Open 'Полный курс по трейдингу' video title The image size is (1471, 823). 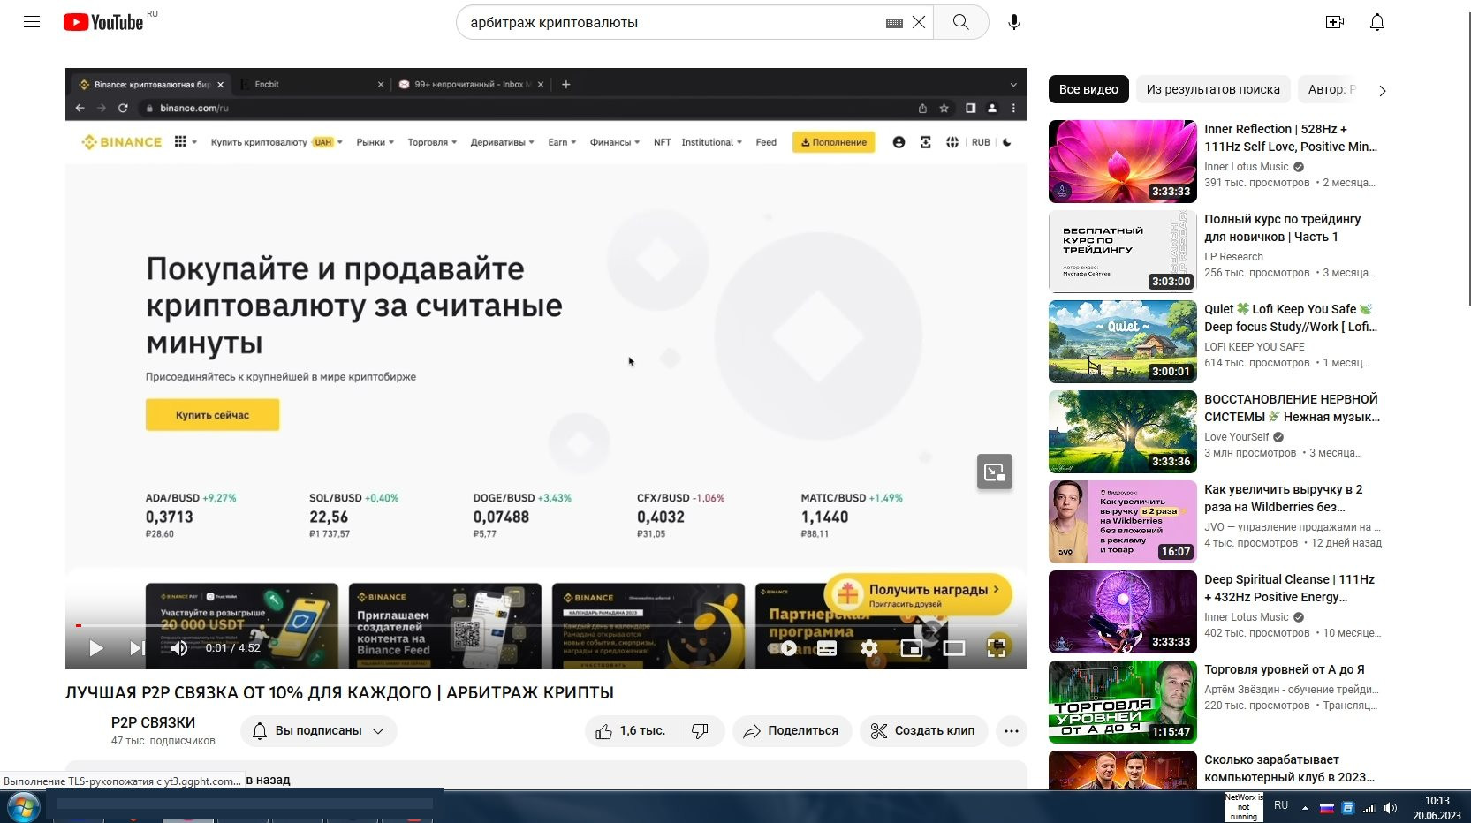click(1282, 228)
